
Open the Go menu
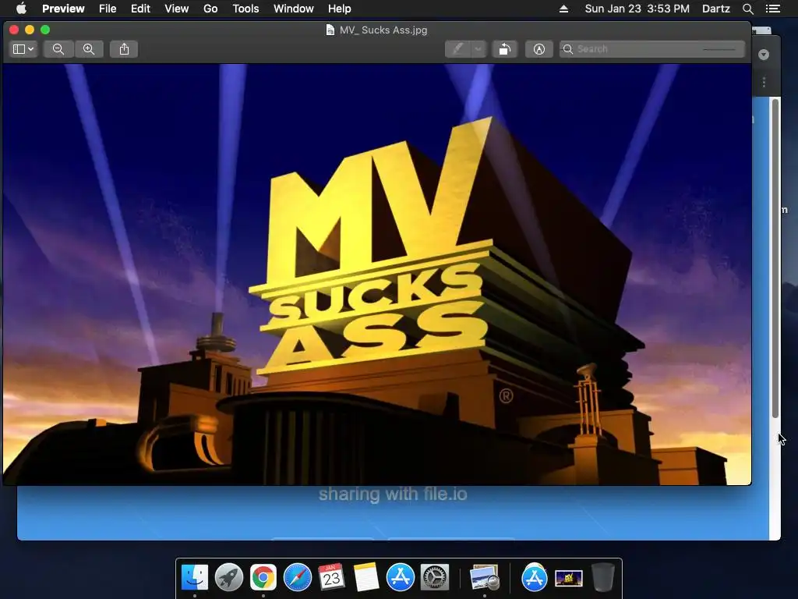[x=210, y=9]
